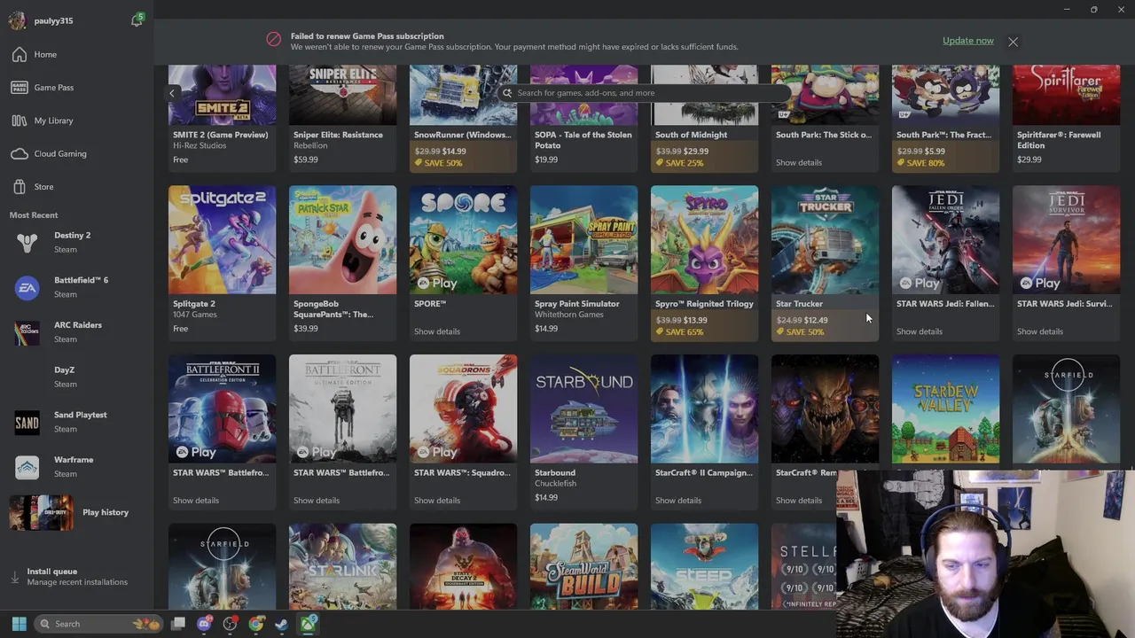Open Google Chrome from taskbar
The height and width of the screenshot is (638, 1135).
256,624
